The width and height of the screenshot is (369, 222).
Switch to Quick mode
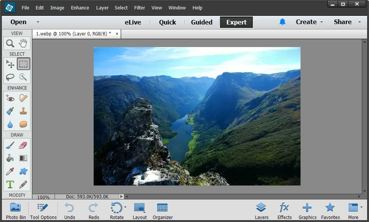[167, 22]
